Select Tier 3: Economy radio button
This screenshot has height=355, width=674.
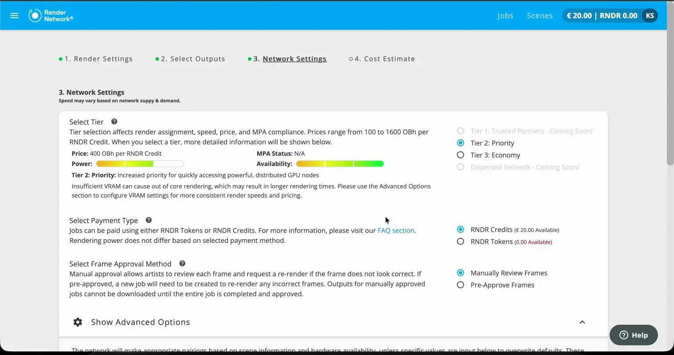tap(460, 155)
